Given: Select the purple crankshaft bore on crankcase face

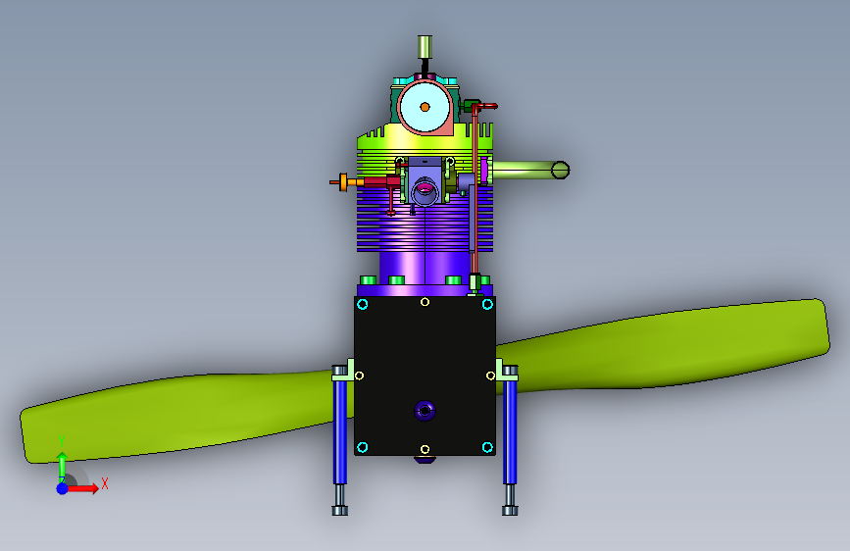Looking at the screenshot, I should click(425, 411).
